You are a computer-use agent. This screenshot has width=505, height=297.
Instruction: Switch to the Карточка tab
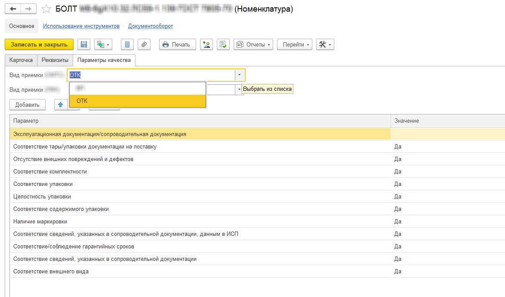pos(21,60)
